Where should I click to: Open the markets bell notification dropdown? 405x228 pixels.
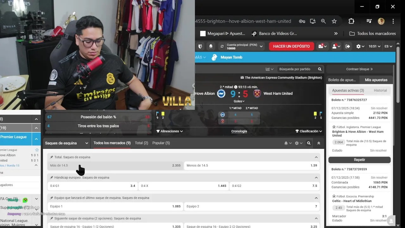(x=288, y=143)
